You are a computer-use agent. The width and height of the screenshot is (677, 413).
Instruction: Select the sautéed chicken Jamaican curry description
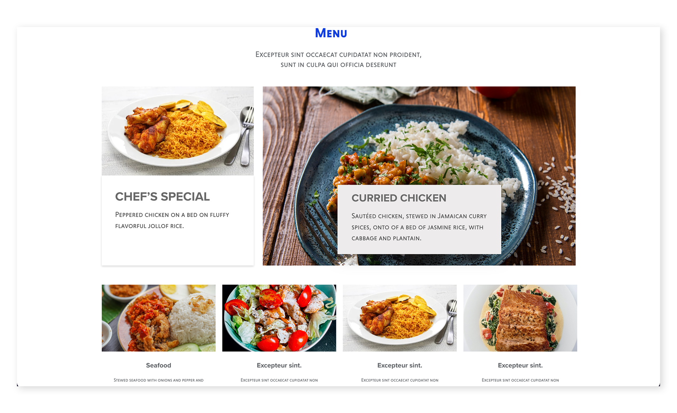coord(419,227)
